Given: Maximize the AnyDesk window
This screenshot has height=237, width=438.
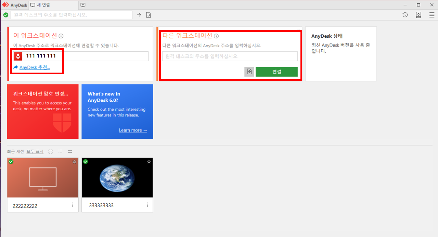Looking at the screenshot, I should tap(418, 5).
